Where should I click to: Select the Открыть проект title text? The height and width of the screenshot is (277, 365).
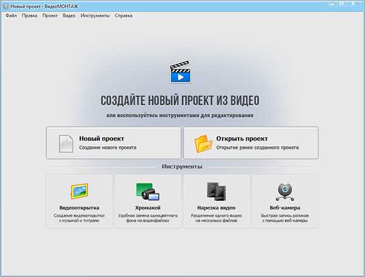[x=242, y=139]
